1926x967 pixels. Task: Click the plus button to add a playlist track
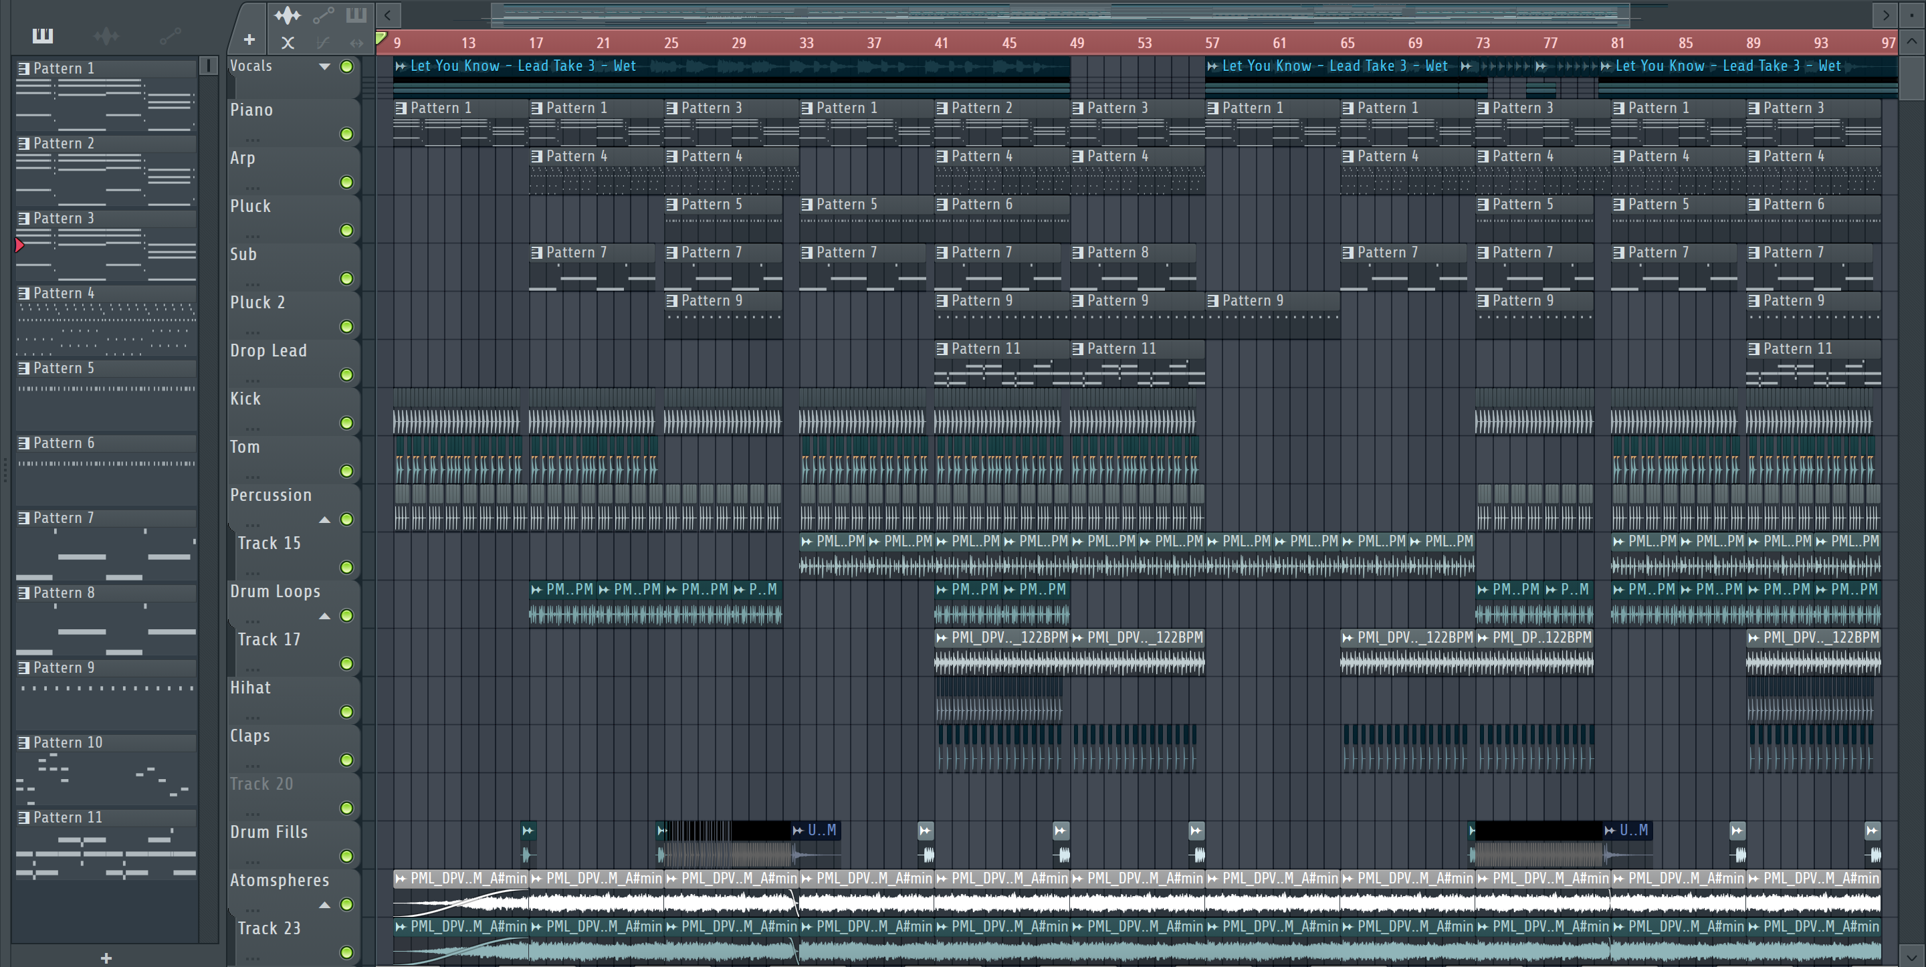coord(249,39)
